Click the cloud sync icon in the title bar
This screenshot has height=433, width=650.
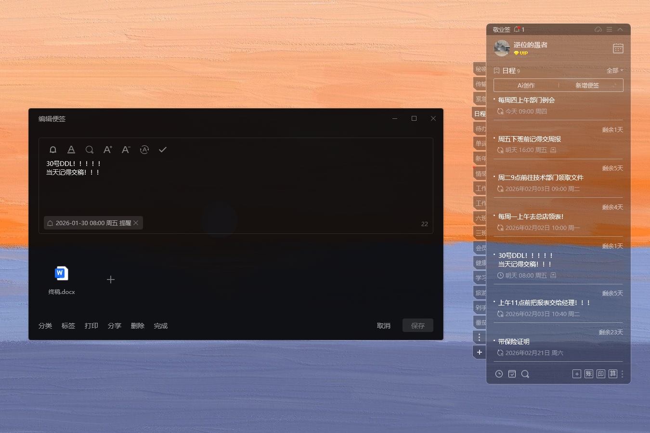[598, 29]
